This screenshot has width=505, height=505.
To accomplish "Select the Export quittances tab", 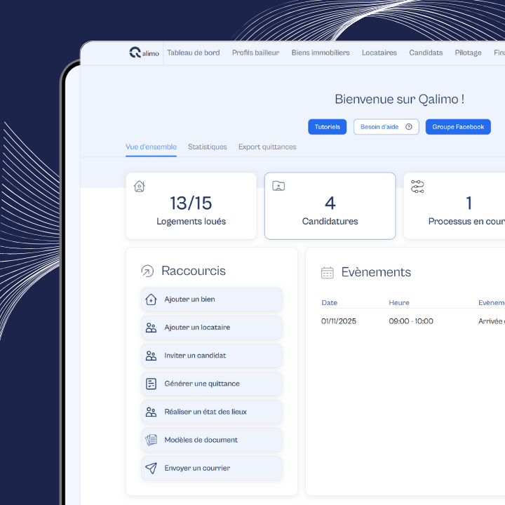I will coord(267,147).
